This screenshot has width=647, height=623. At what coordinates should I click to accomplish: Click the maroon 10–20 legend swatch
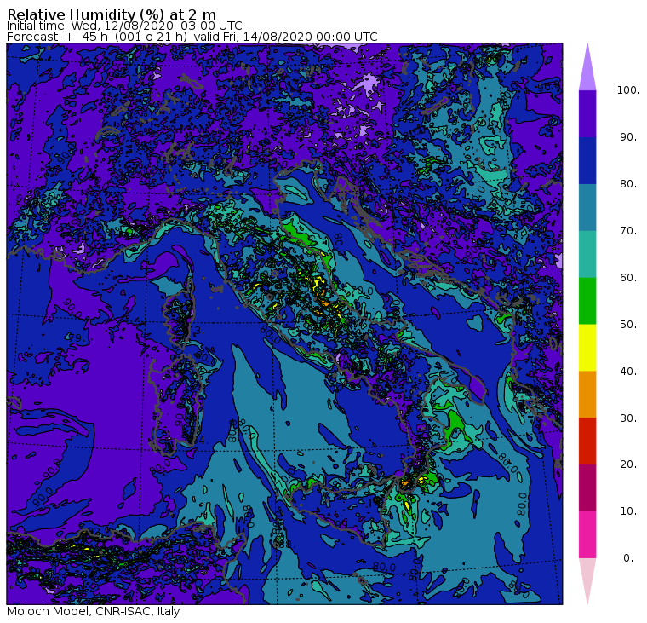(587, 487)
